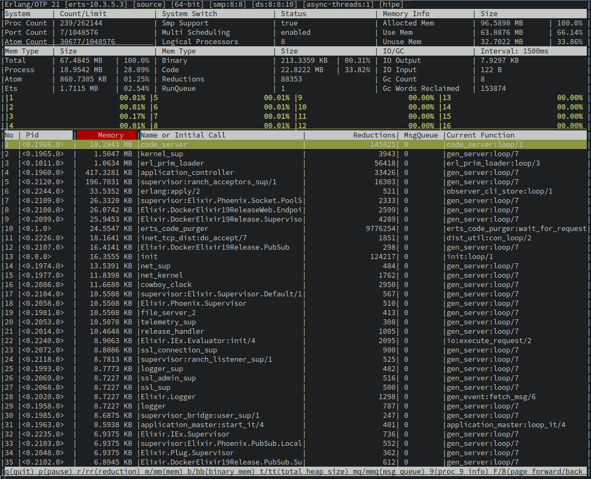Image resolution: width=591 pixels, height=479 pixels.
Task: Click io:execute_request/2 current function
Action: coord(489,341)
